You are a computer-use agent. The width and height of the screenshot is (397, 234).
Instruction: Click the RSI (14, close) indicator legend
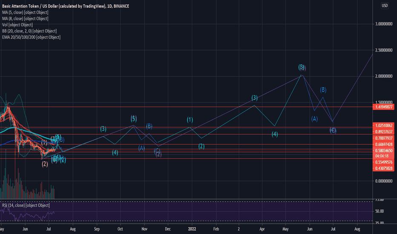click(x=26, y=205)
